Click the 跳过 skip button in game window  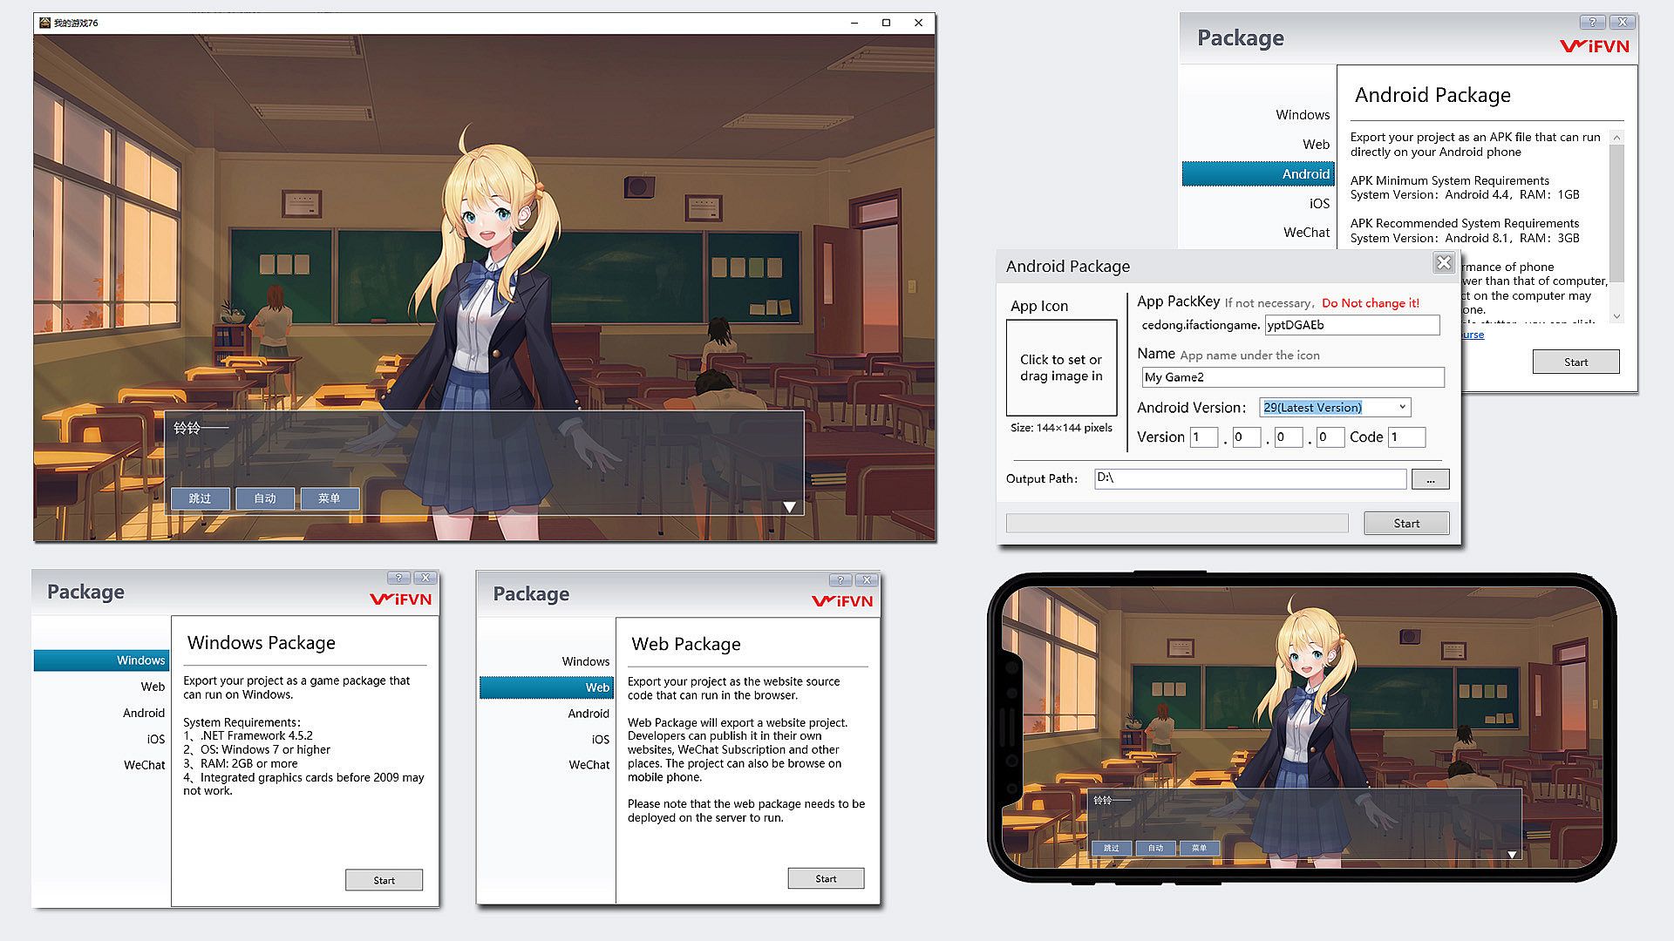coord(201,498)
